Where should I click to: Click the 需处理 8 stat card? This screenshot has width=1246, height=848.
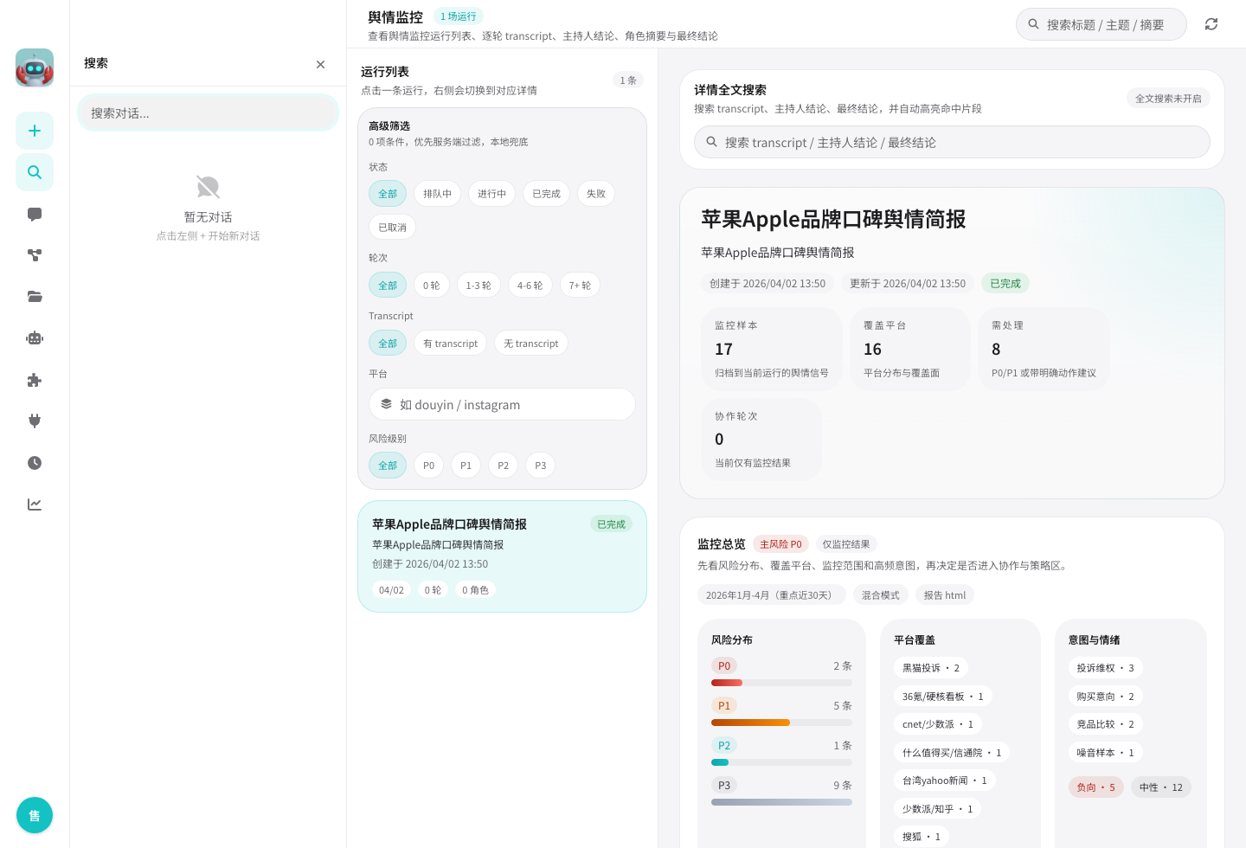[1044, 350]
